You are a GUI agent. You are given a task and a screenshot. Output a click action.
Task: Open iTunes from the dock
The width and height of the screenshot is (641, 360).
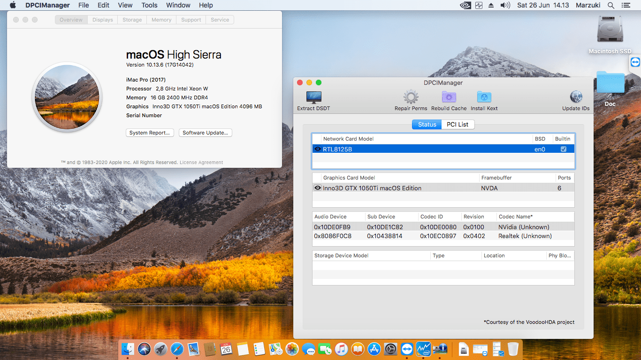tap(341, 349)
